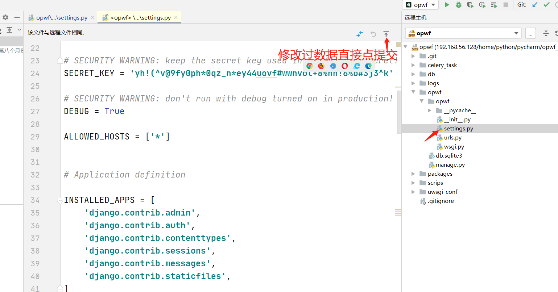Show more left panel tools chevron

click(x=19, y=30)
